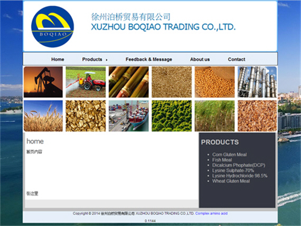Select the sugarcane stalks thumbnail

click(x=129, y=82)
